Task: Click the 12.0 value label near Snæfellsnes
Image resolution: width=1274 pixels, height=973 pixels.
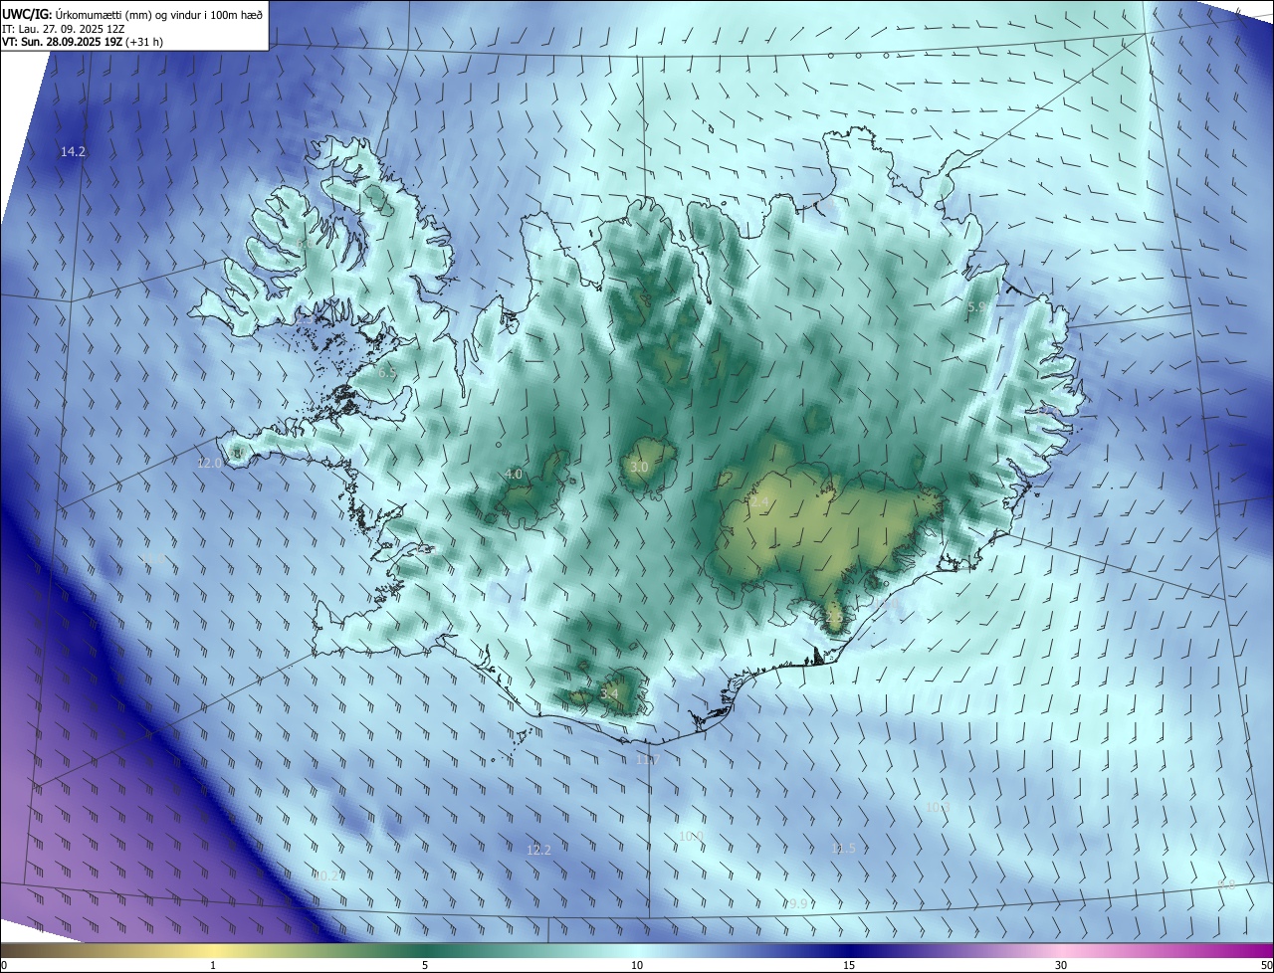Action: (x=210, y=463)
